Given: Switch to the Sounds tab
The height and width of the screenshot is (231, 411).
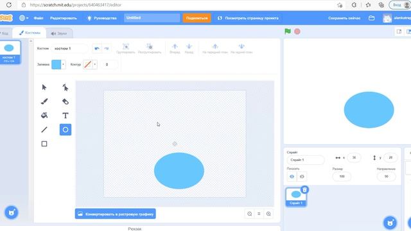Looking at the screenshot, I should pyautogui.click(x=59, y=33).
